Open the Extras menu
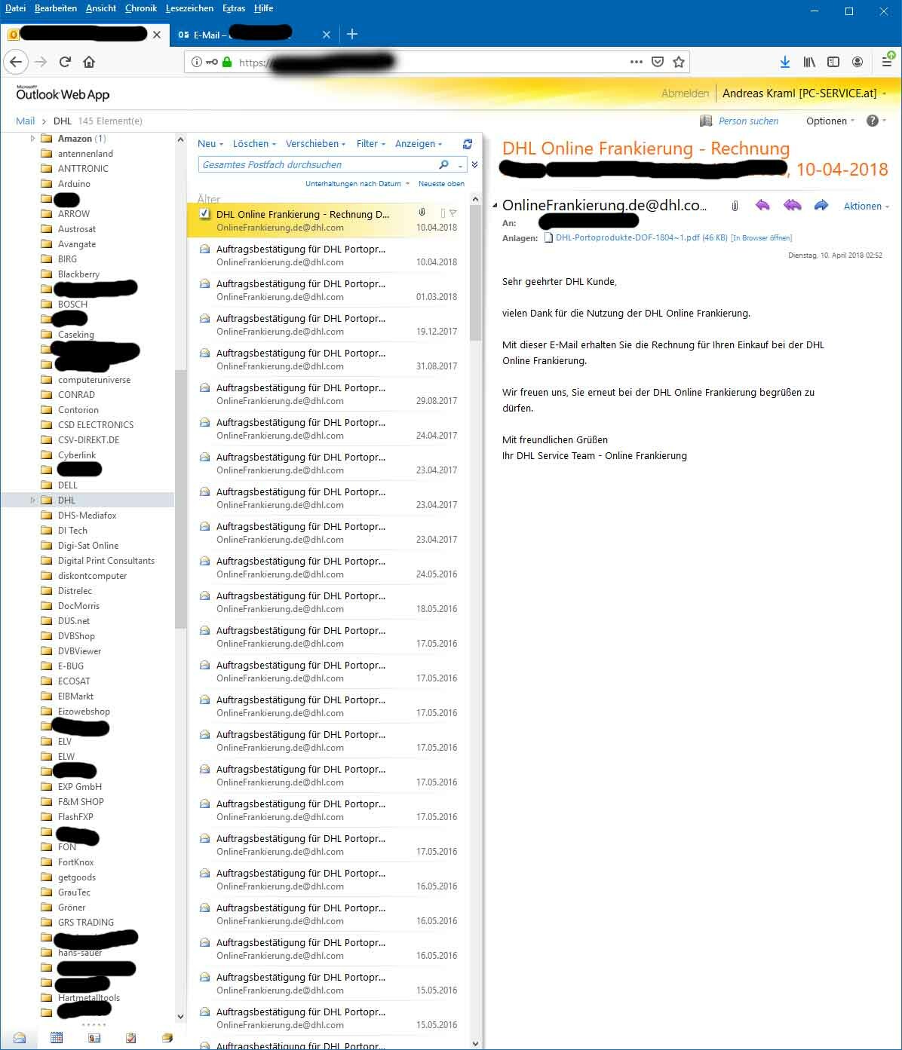The image size is (902, 1050). coord(234,8)
